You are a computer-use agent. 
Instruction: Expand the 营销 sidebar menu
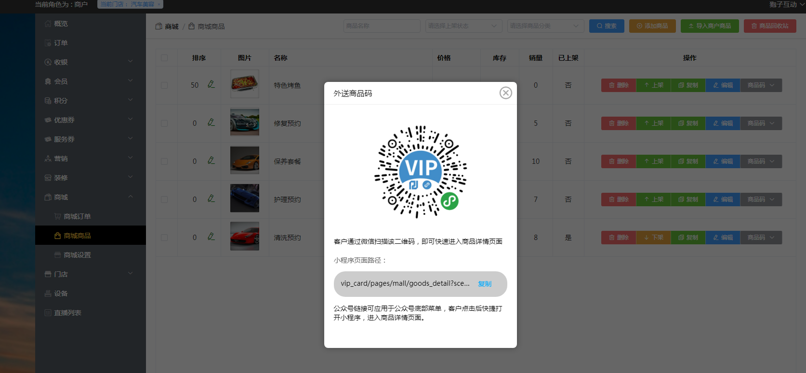[x=91, y=159]
